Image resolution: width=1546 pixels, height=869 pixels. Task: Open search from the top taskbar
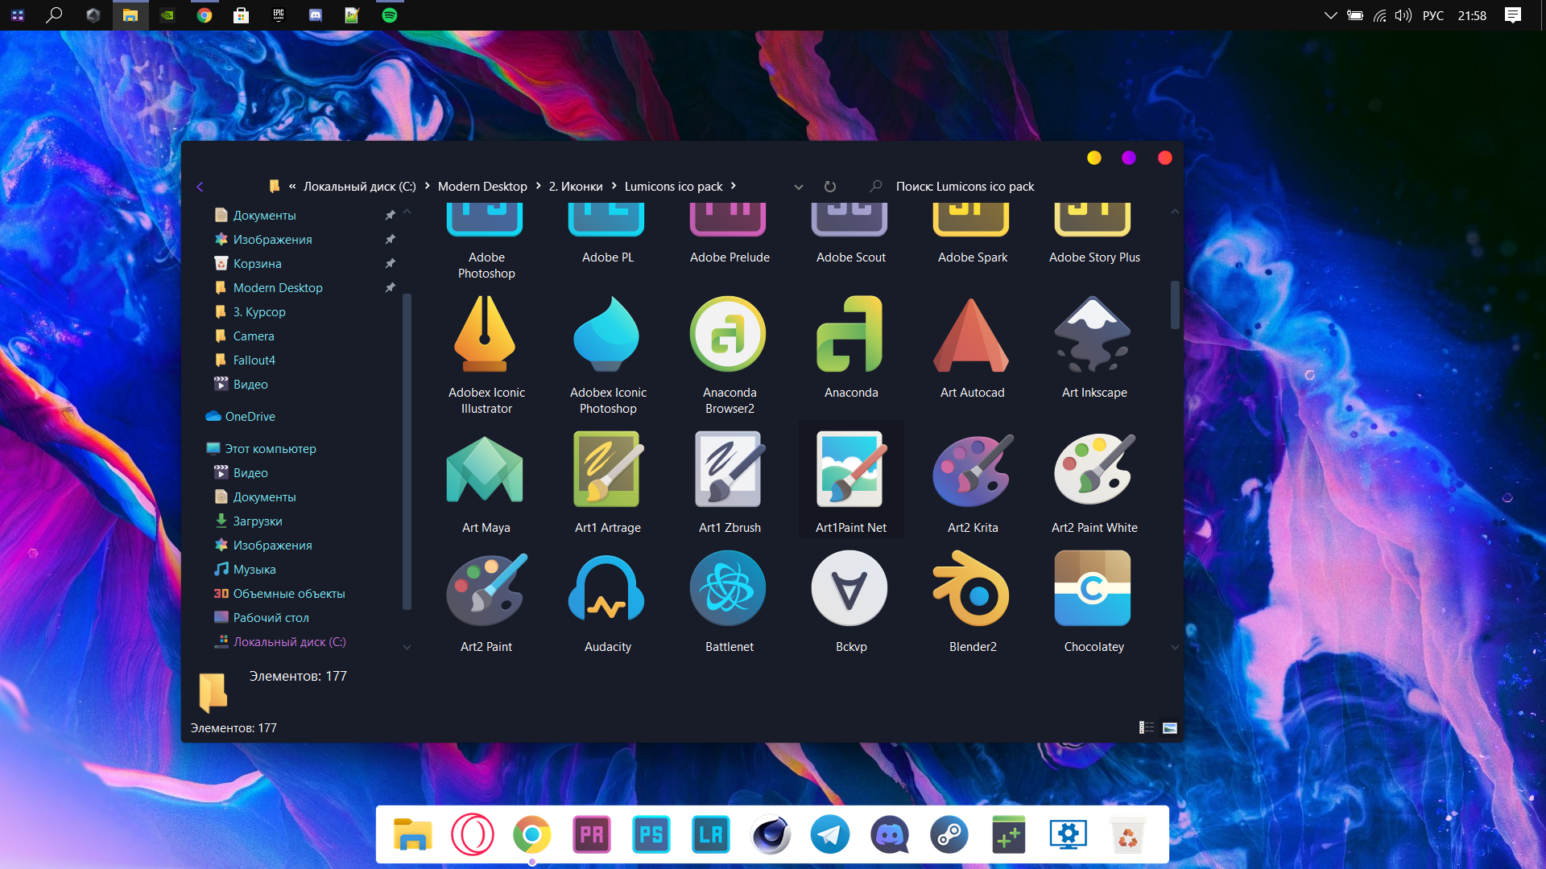pos(54,15)
